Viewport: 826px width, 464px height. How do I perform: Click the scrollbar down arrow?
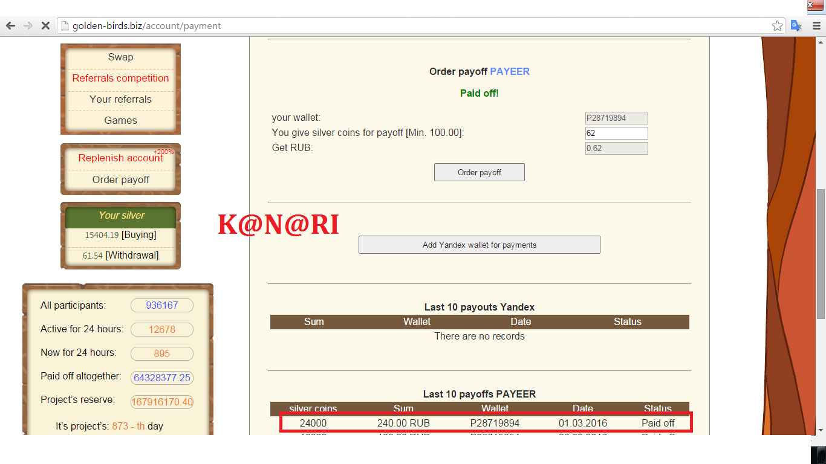pyautogui.click(x=821, y=430)
